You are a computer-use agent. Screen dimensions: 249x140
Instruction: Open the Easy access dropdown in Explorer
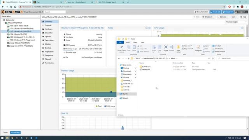[x=188, y=49]
